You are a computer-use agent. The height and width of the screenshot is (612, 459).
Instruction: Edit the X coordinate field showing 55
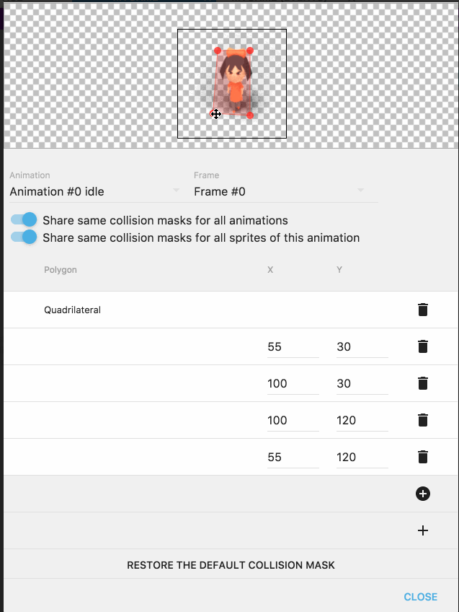(x=292, y=346)
